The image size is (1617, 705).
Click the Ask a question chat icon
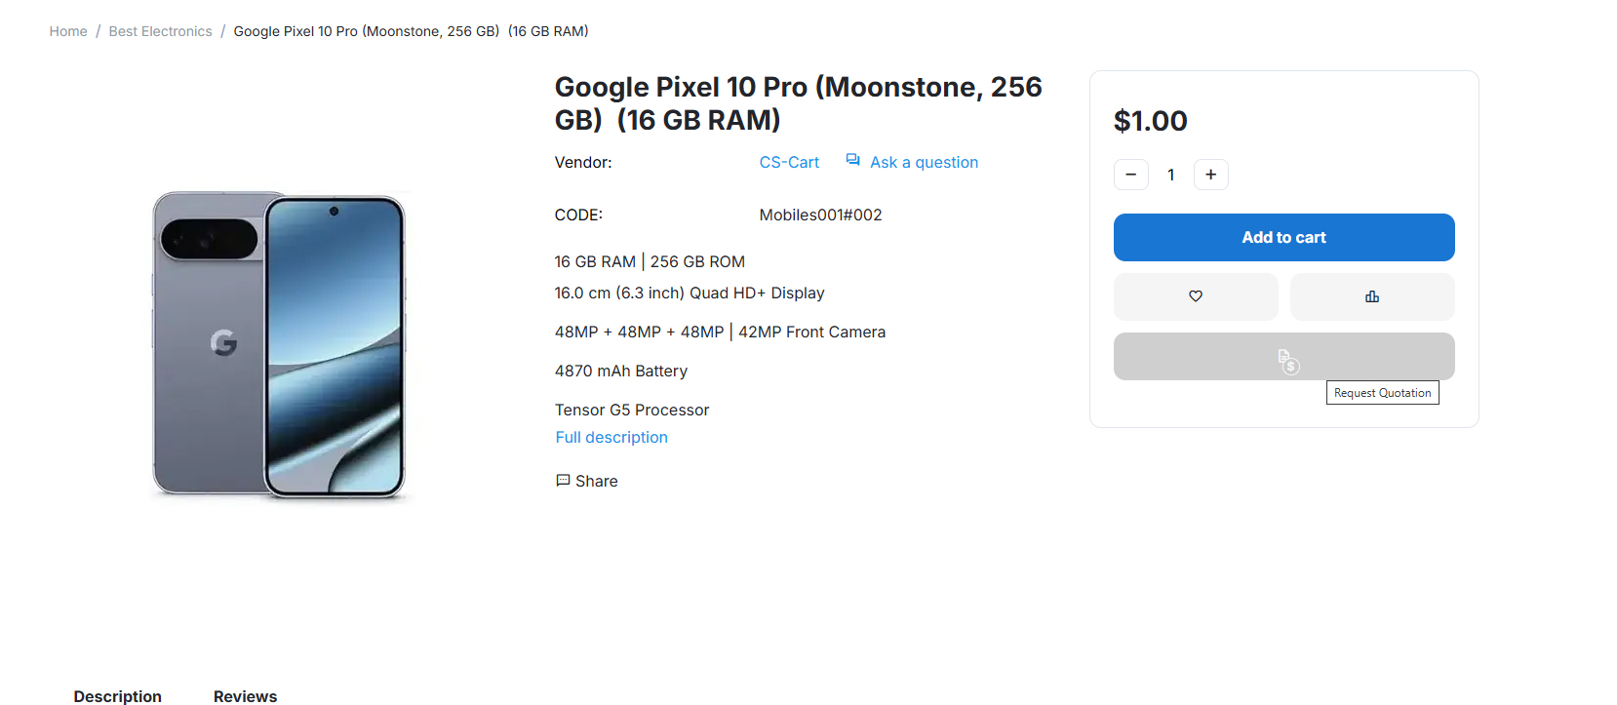coord(852,161)
